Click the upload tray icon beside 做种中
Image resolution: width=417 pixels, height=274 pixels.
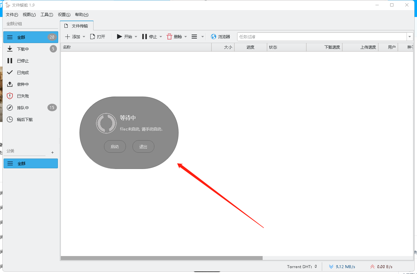pos(10,84)
